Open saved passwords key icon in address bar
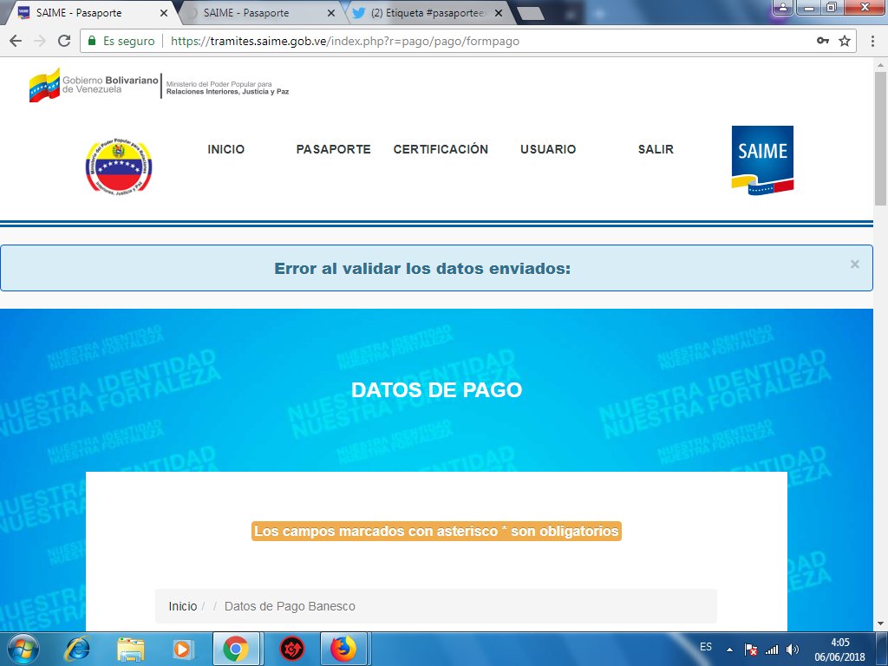888x666 pixels. pos(822,41)
